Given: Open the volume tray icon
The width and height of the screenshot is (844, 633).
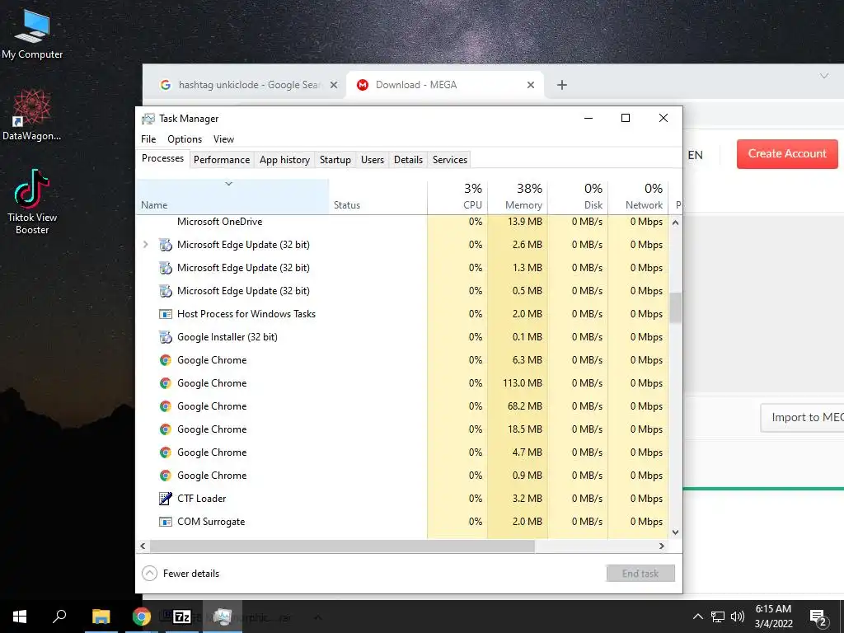Looking at the screenshot, I should coord(737,617).
